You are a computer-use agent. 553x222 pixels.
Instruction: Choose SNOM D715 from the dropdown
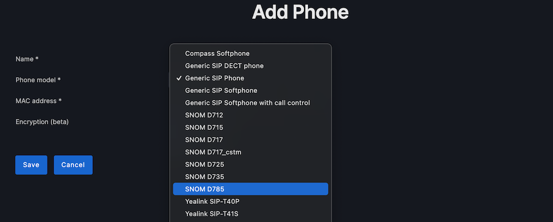coord(204,127)
